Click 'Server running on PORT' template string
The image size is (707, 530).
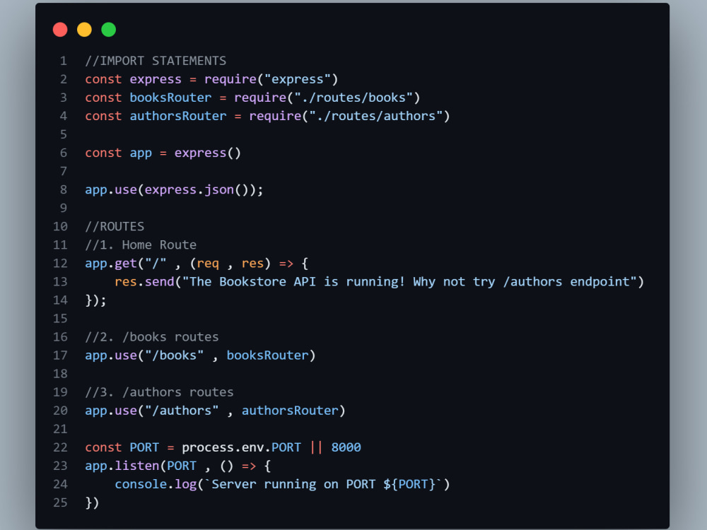293,485
